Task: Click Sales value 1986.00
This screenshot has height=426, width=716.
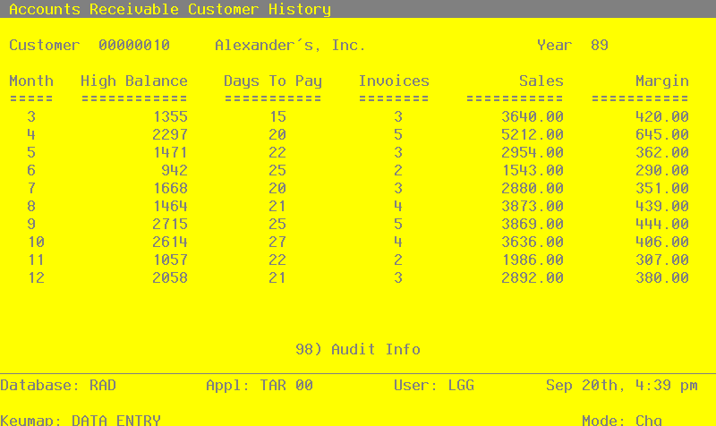Action: pyautogui.click(x=533, y=260)
